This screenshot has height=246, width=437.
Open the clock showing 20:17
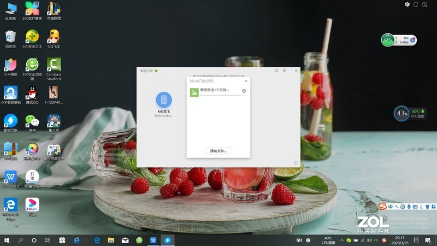point(400,240)
